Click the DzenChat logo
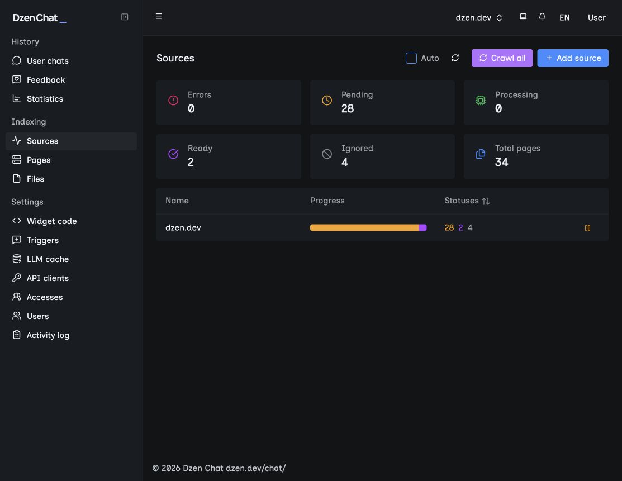Screen dimensions: 622x481 click(39, 18)
